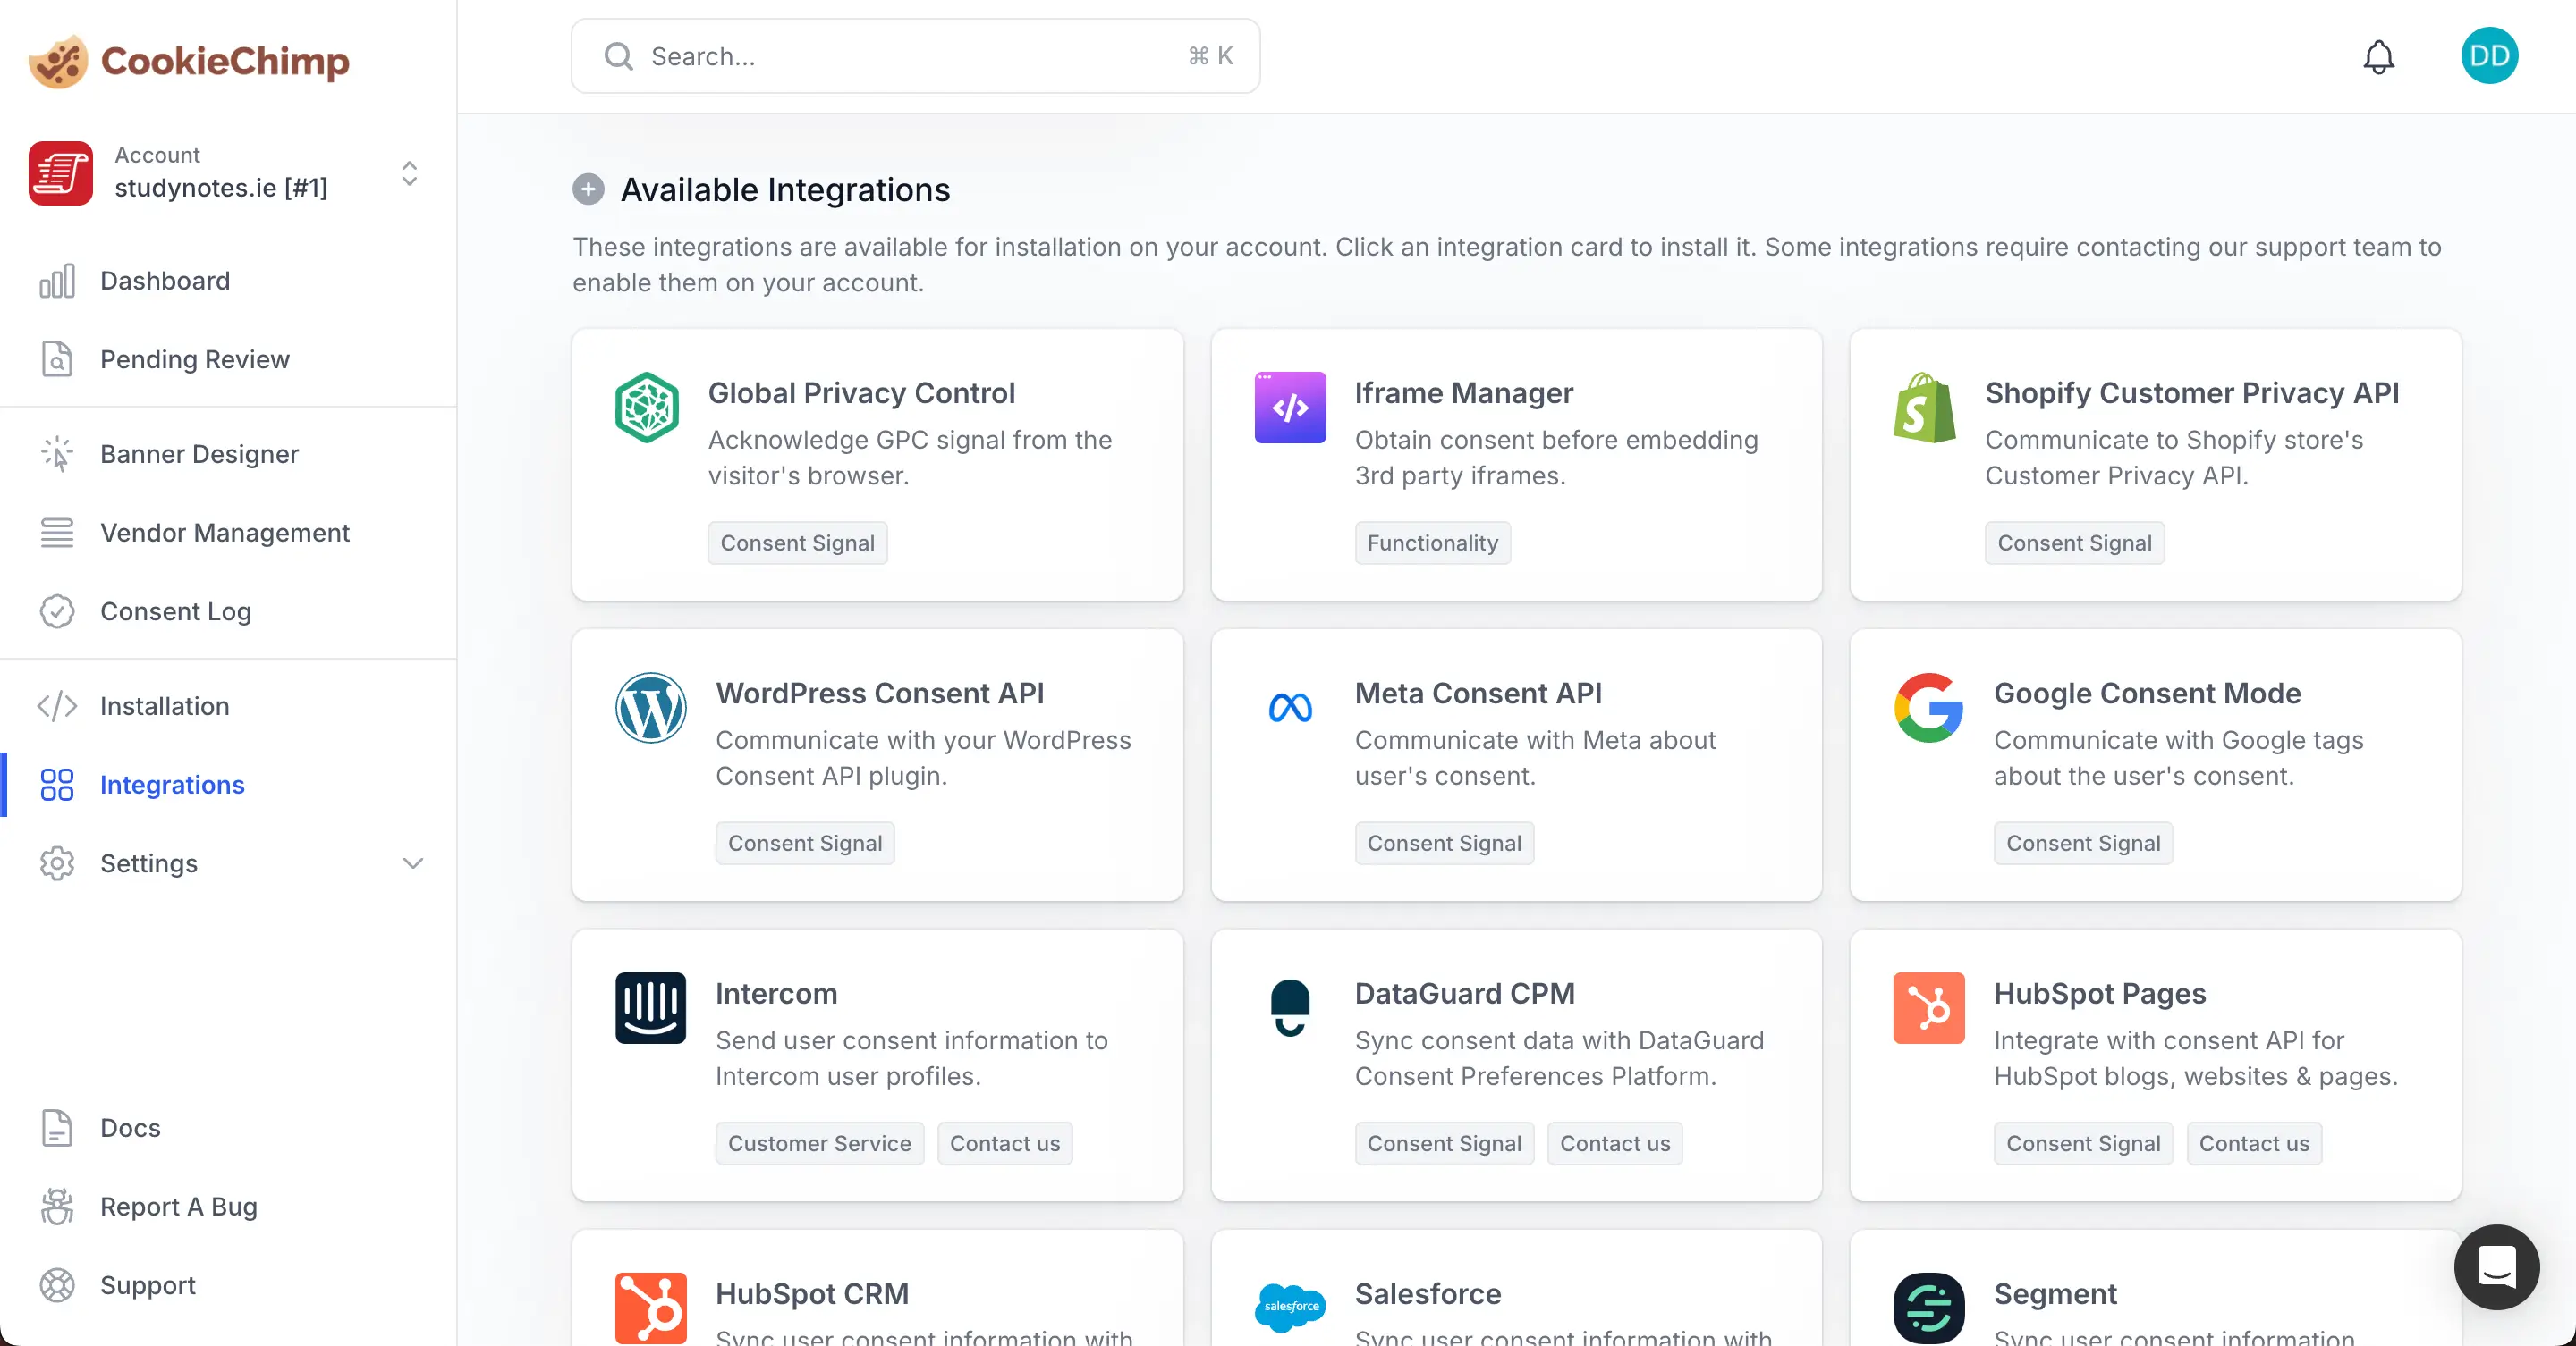Click the Iframe Manager icon
Viewport: 2576px width, 1346px height.
tap(1290, 407)
